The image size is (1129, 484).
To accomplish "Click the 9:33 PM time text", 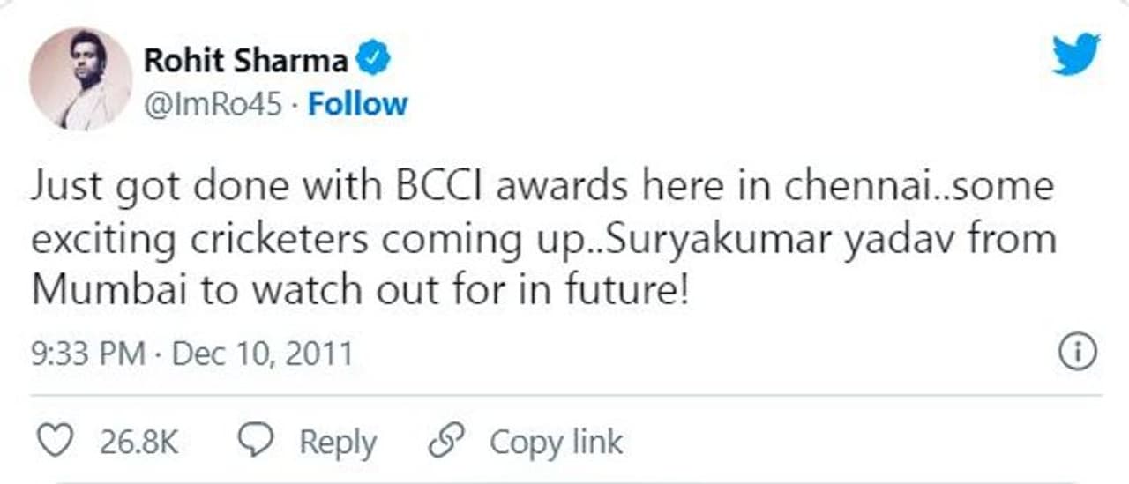I will (87, 354).
